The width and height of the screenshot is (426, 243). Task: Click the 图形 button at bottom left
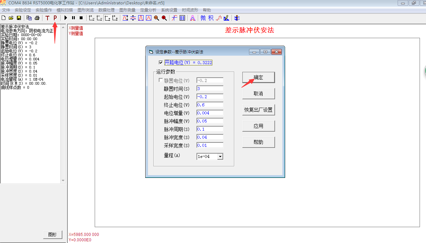coord(53,235)
